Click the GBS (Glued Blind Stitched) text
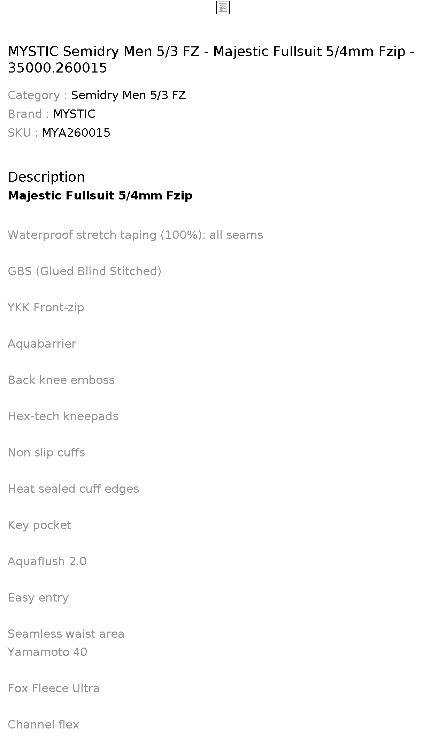Viewport: 446px width, 748px height. point(85,271)
